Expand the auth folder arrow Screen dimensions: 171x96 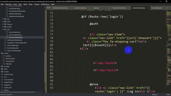point(3,22)
